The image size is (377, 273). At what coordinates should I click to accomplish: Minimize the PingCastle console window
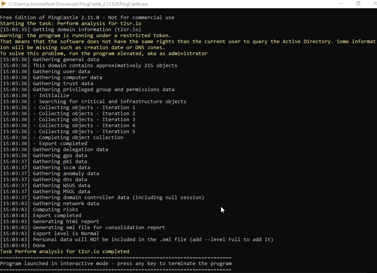click(341, 4)
